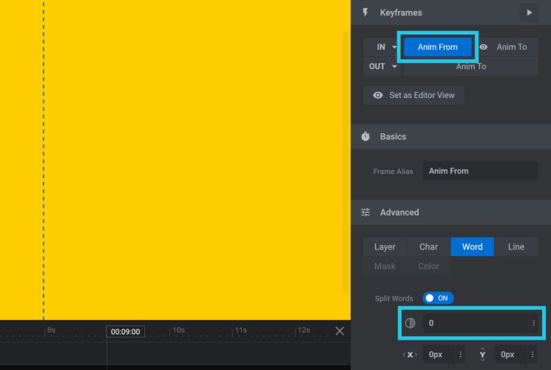Click the sliders icon on the Advanced section

[365, 212]
